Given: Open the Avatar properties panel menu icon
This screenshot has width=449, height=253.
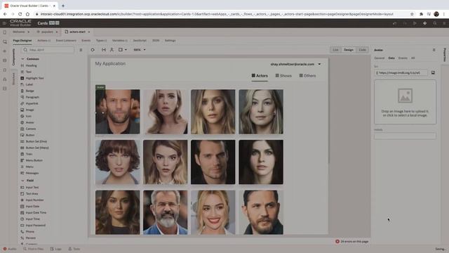Looking at the screenshot, I should pos(434,50).
